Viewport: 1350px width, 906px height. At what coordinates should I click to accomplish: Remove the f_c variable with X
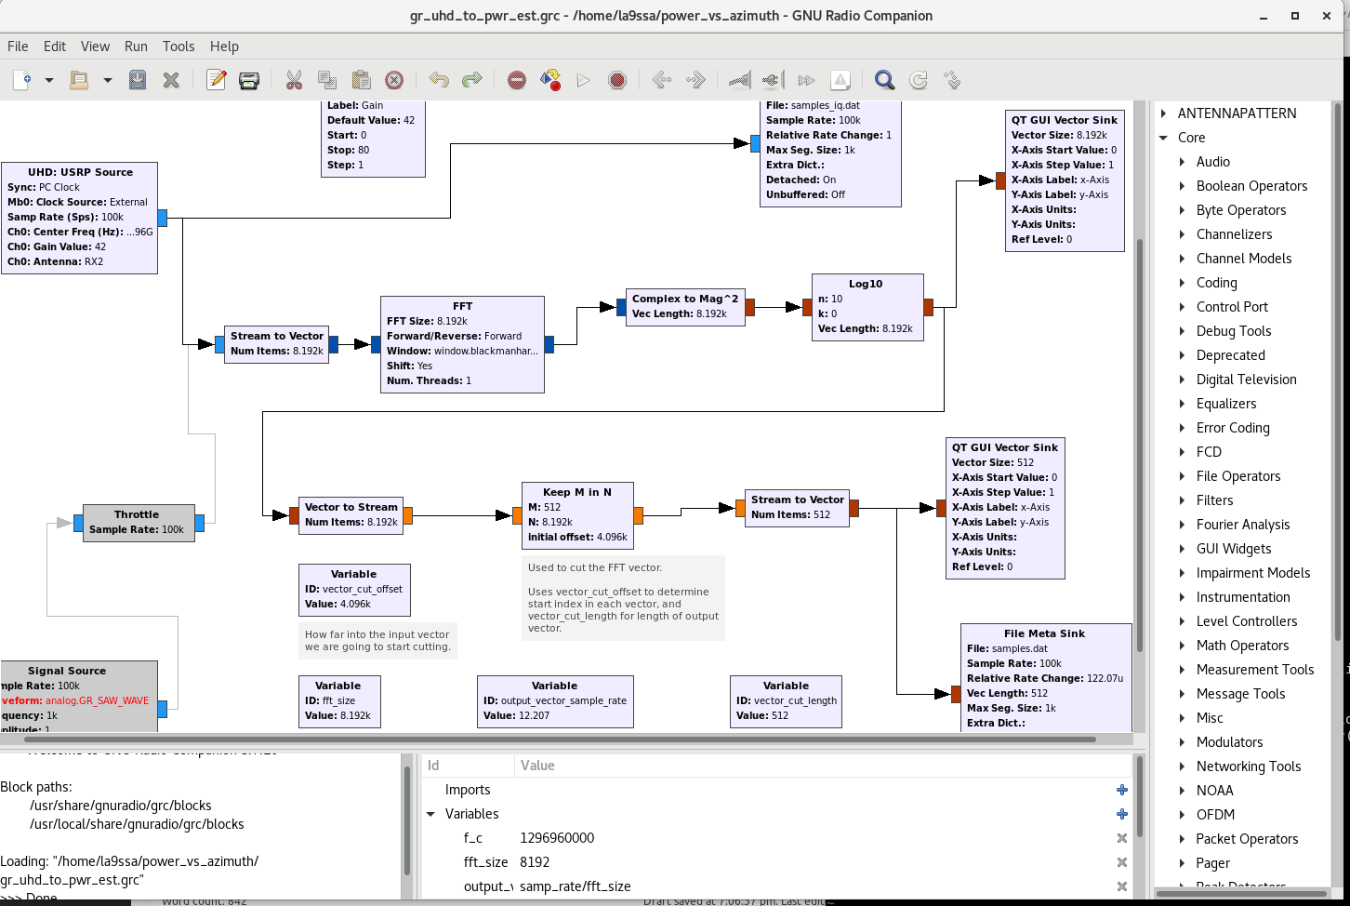tap(1122, 838)
